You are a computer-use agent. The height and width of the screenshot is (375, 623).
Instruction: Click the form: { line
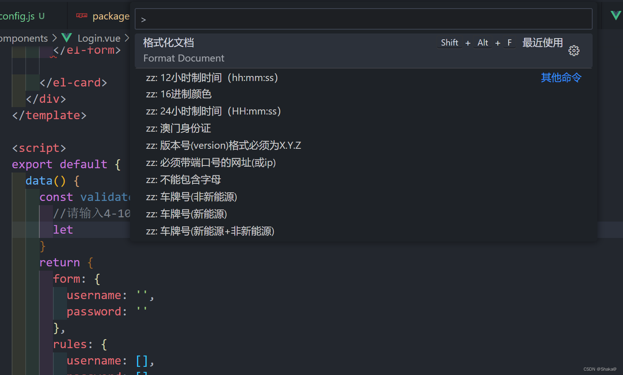(77, 279)
